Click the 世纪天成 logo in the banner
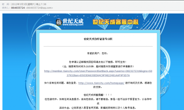The height and width of the screenshot is (110, 184). pyautogui.click(x=70, y=22)
